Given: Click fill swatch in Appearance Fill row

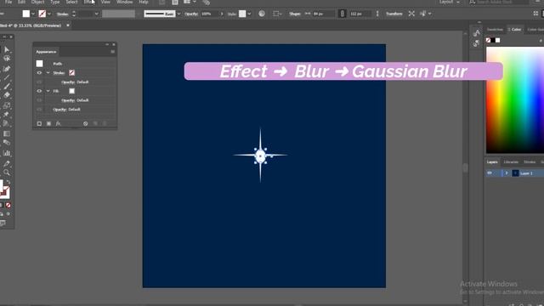Looking at the screenshot, I should coord(71,91).
